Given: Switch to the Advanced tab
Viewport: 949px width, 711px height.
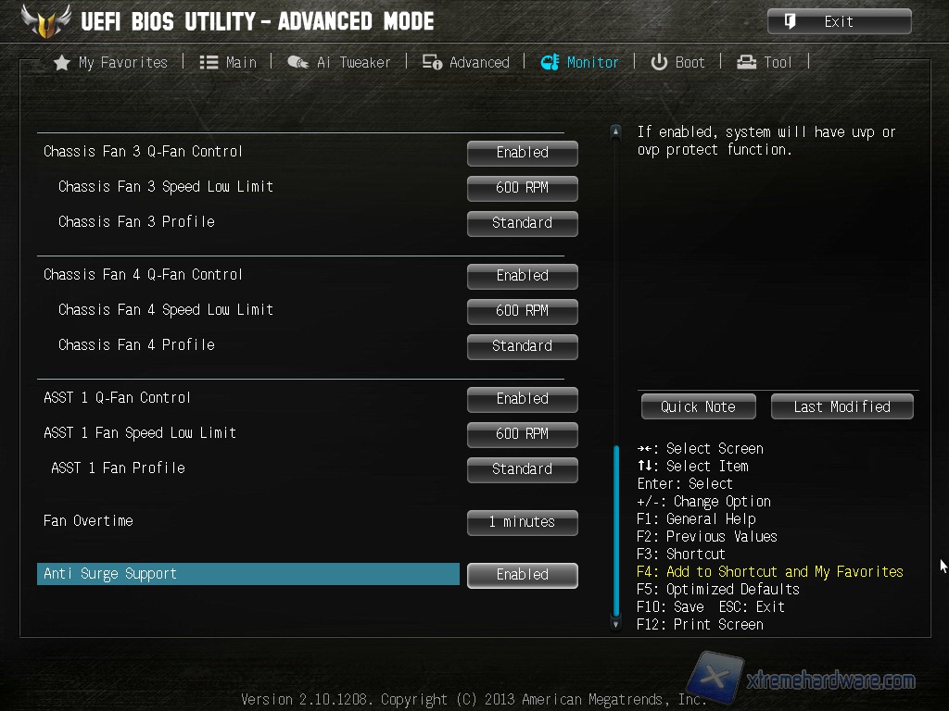Looking at the screenshot, I should pyautogui.click(x=466, y=62).
